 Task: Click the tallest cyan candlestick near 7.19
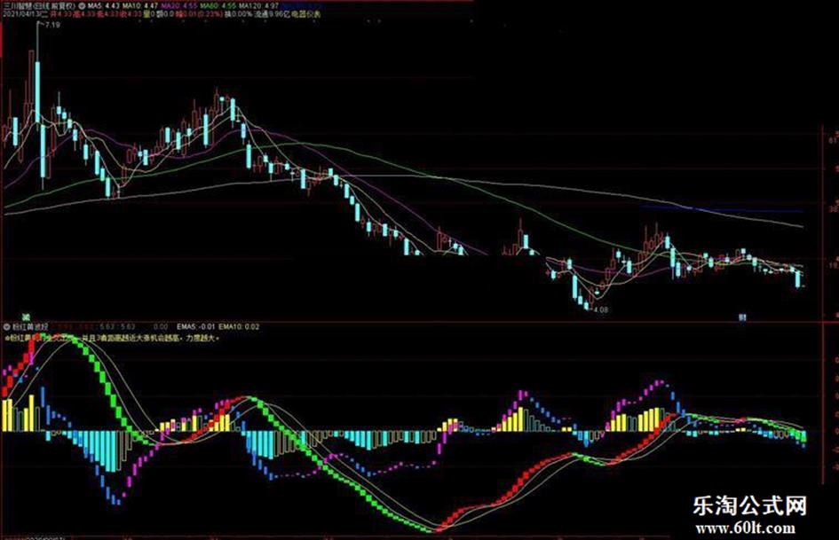pyautogui.click(x=37, y=92)
